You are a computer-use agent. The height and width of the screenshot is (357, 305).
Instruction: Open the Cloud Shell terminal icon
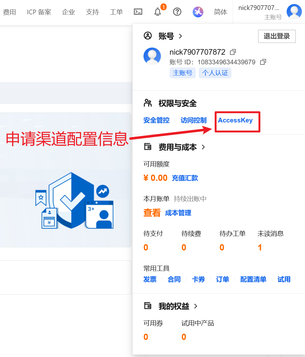(x=138, y=12)
